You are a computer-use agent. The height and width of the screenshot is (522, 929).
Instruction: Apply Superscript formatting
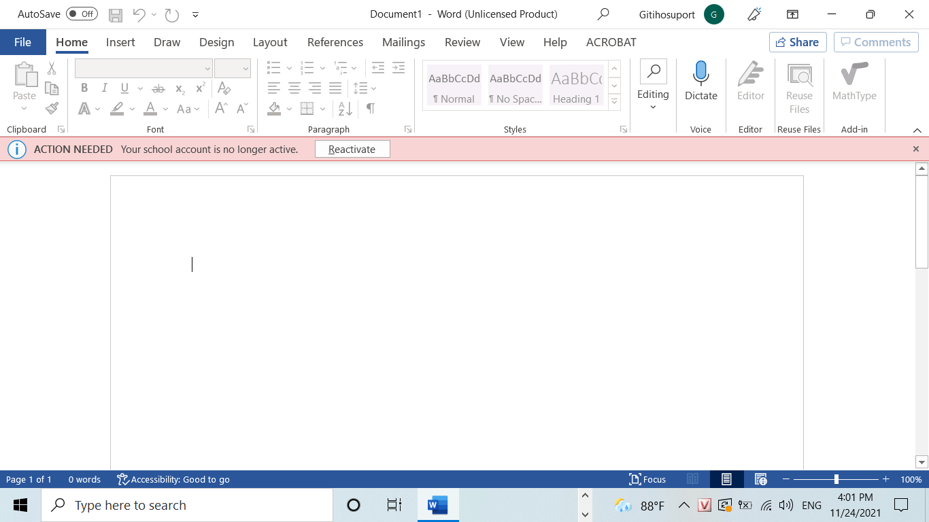point(200,88)
